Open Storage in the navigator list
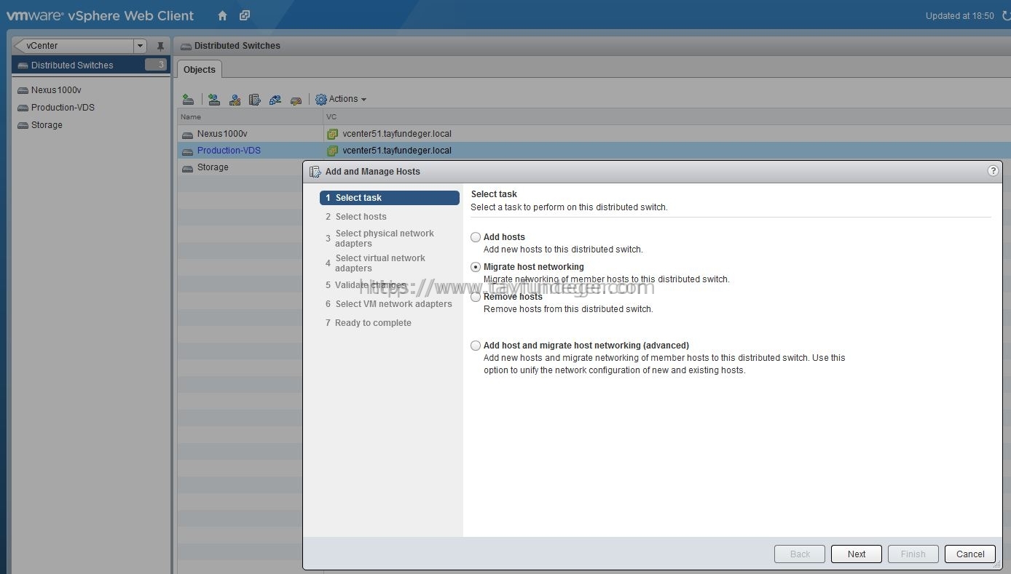The width and height of the screenshot is (1011, 574). pyautogui.click(x=47, y=125)
